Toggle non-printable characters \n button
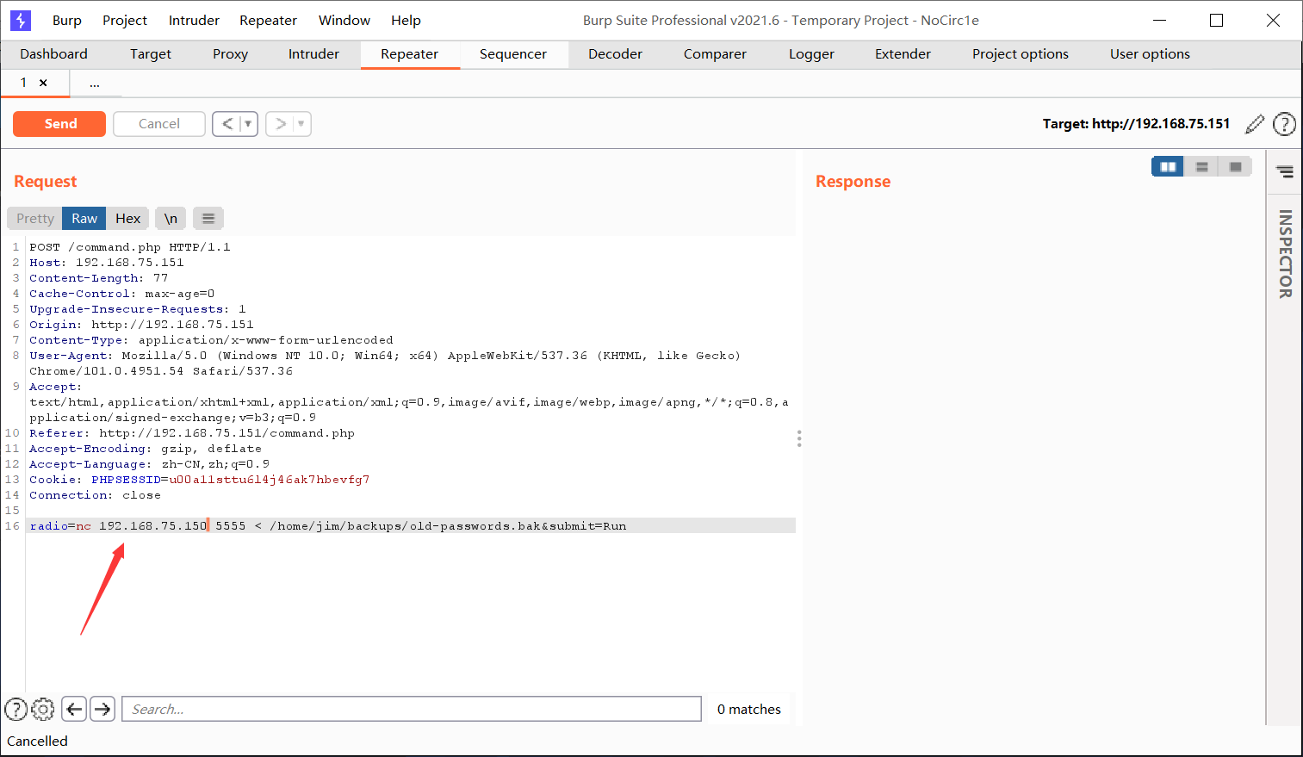The height and width of the screenshot is (757, 1303). tap(171, 219)
